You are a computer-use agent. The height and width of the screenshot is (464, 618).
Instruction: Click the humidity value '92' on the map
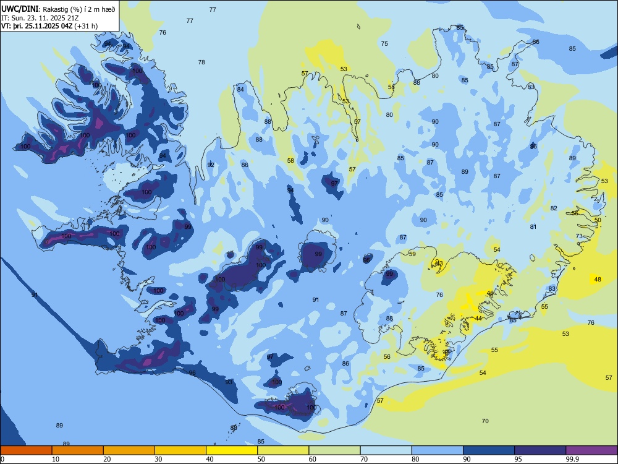coord(211,165)
